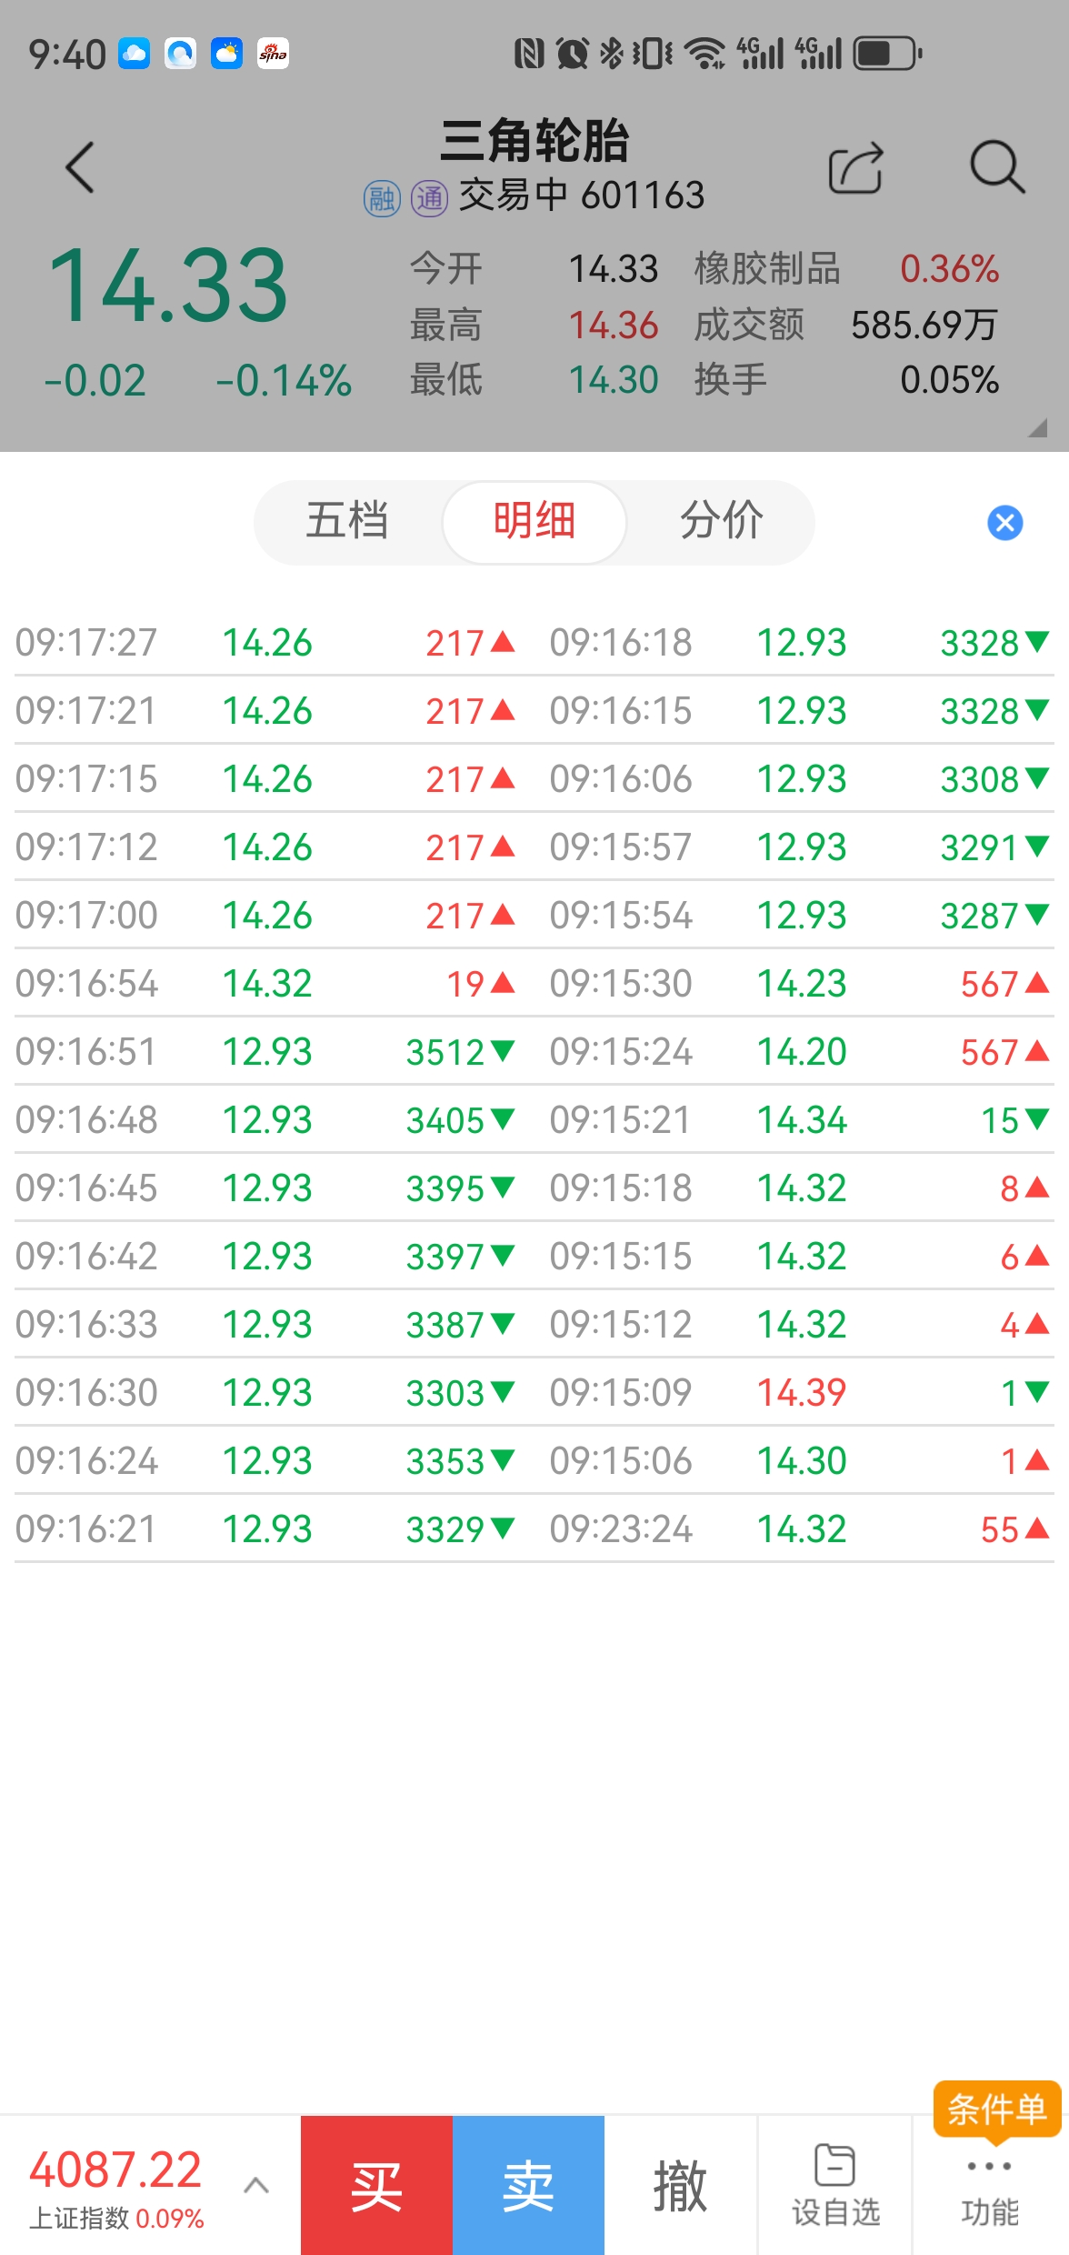Expand the index bar with up chevron
Image resolution: width=1069 pixels, height=2255 pixels.
pyautogui.click(x=256, y=2185)
